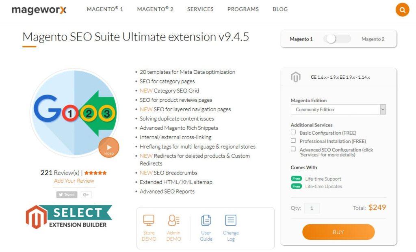This screenshot has width=416, height=252.
Task: Focus the Qty input field
Action: 312,208
